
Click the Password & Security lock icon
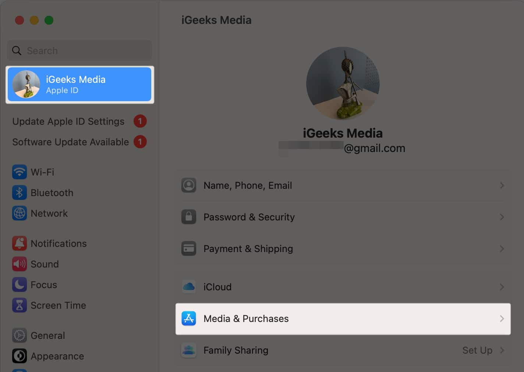click(189, 217)
